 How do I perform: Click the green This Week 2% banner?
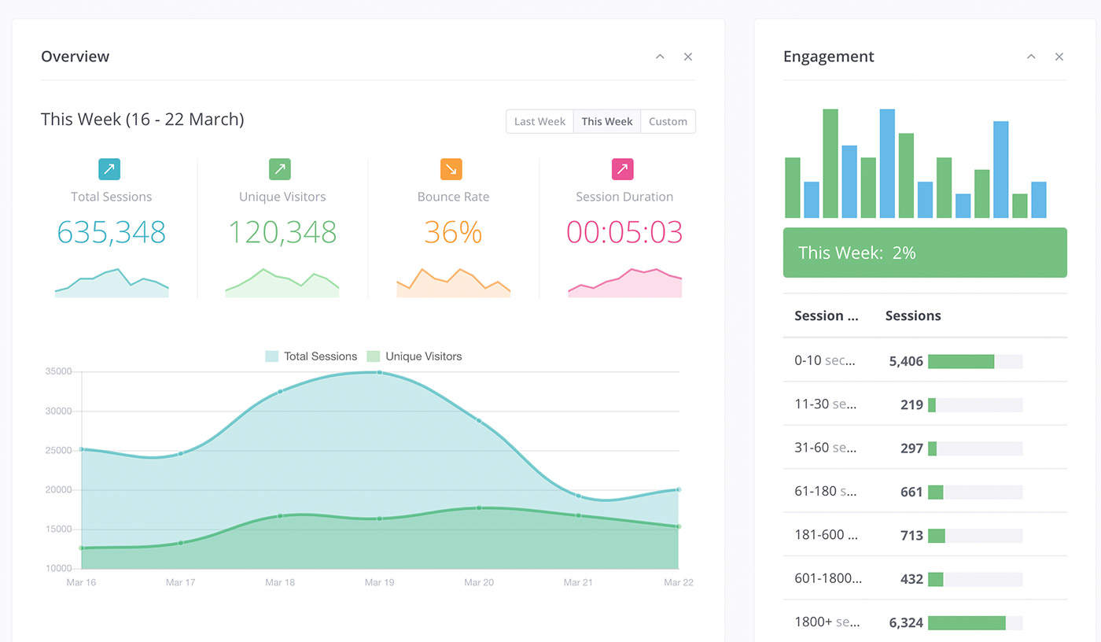pos(925,253)
